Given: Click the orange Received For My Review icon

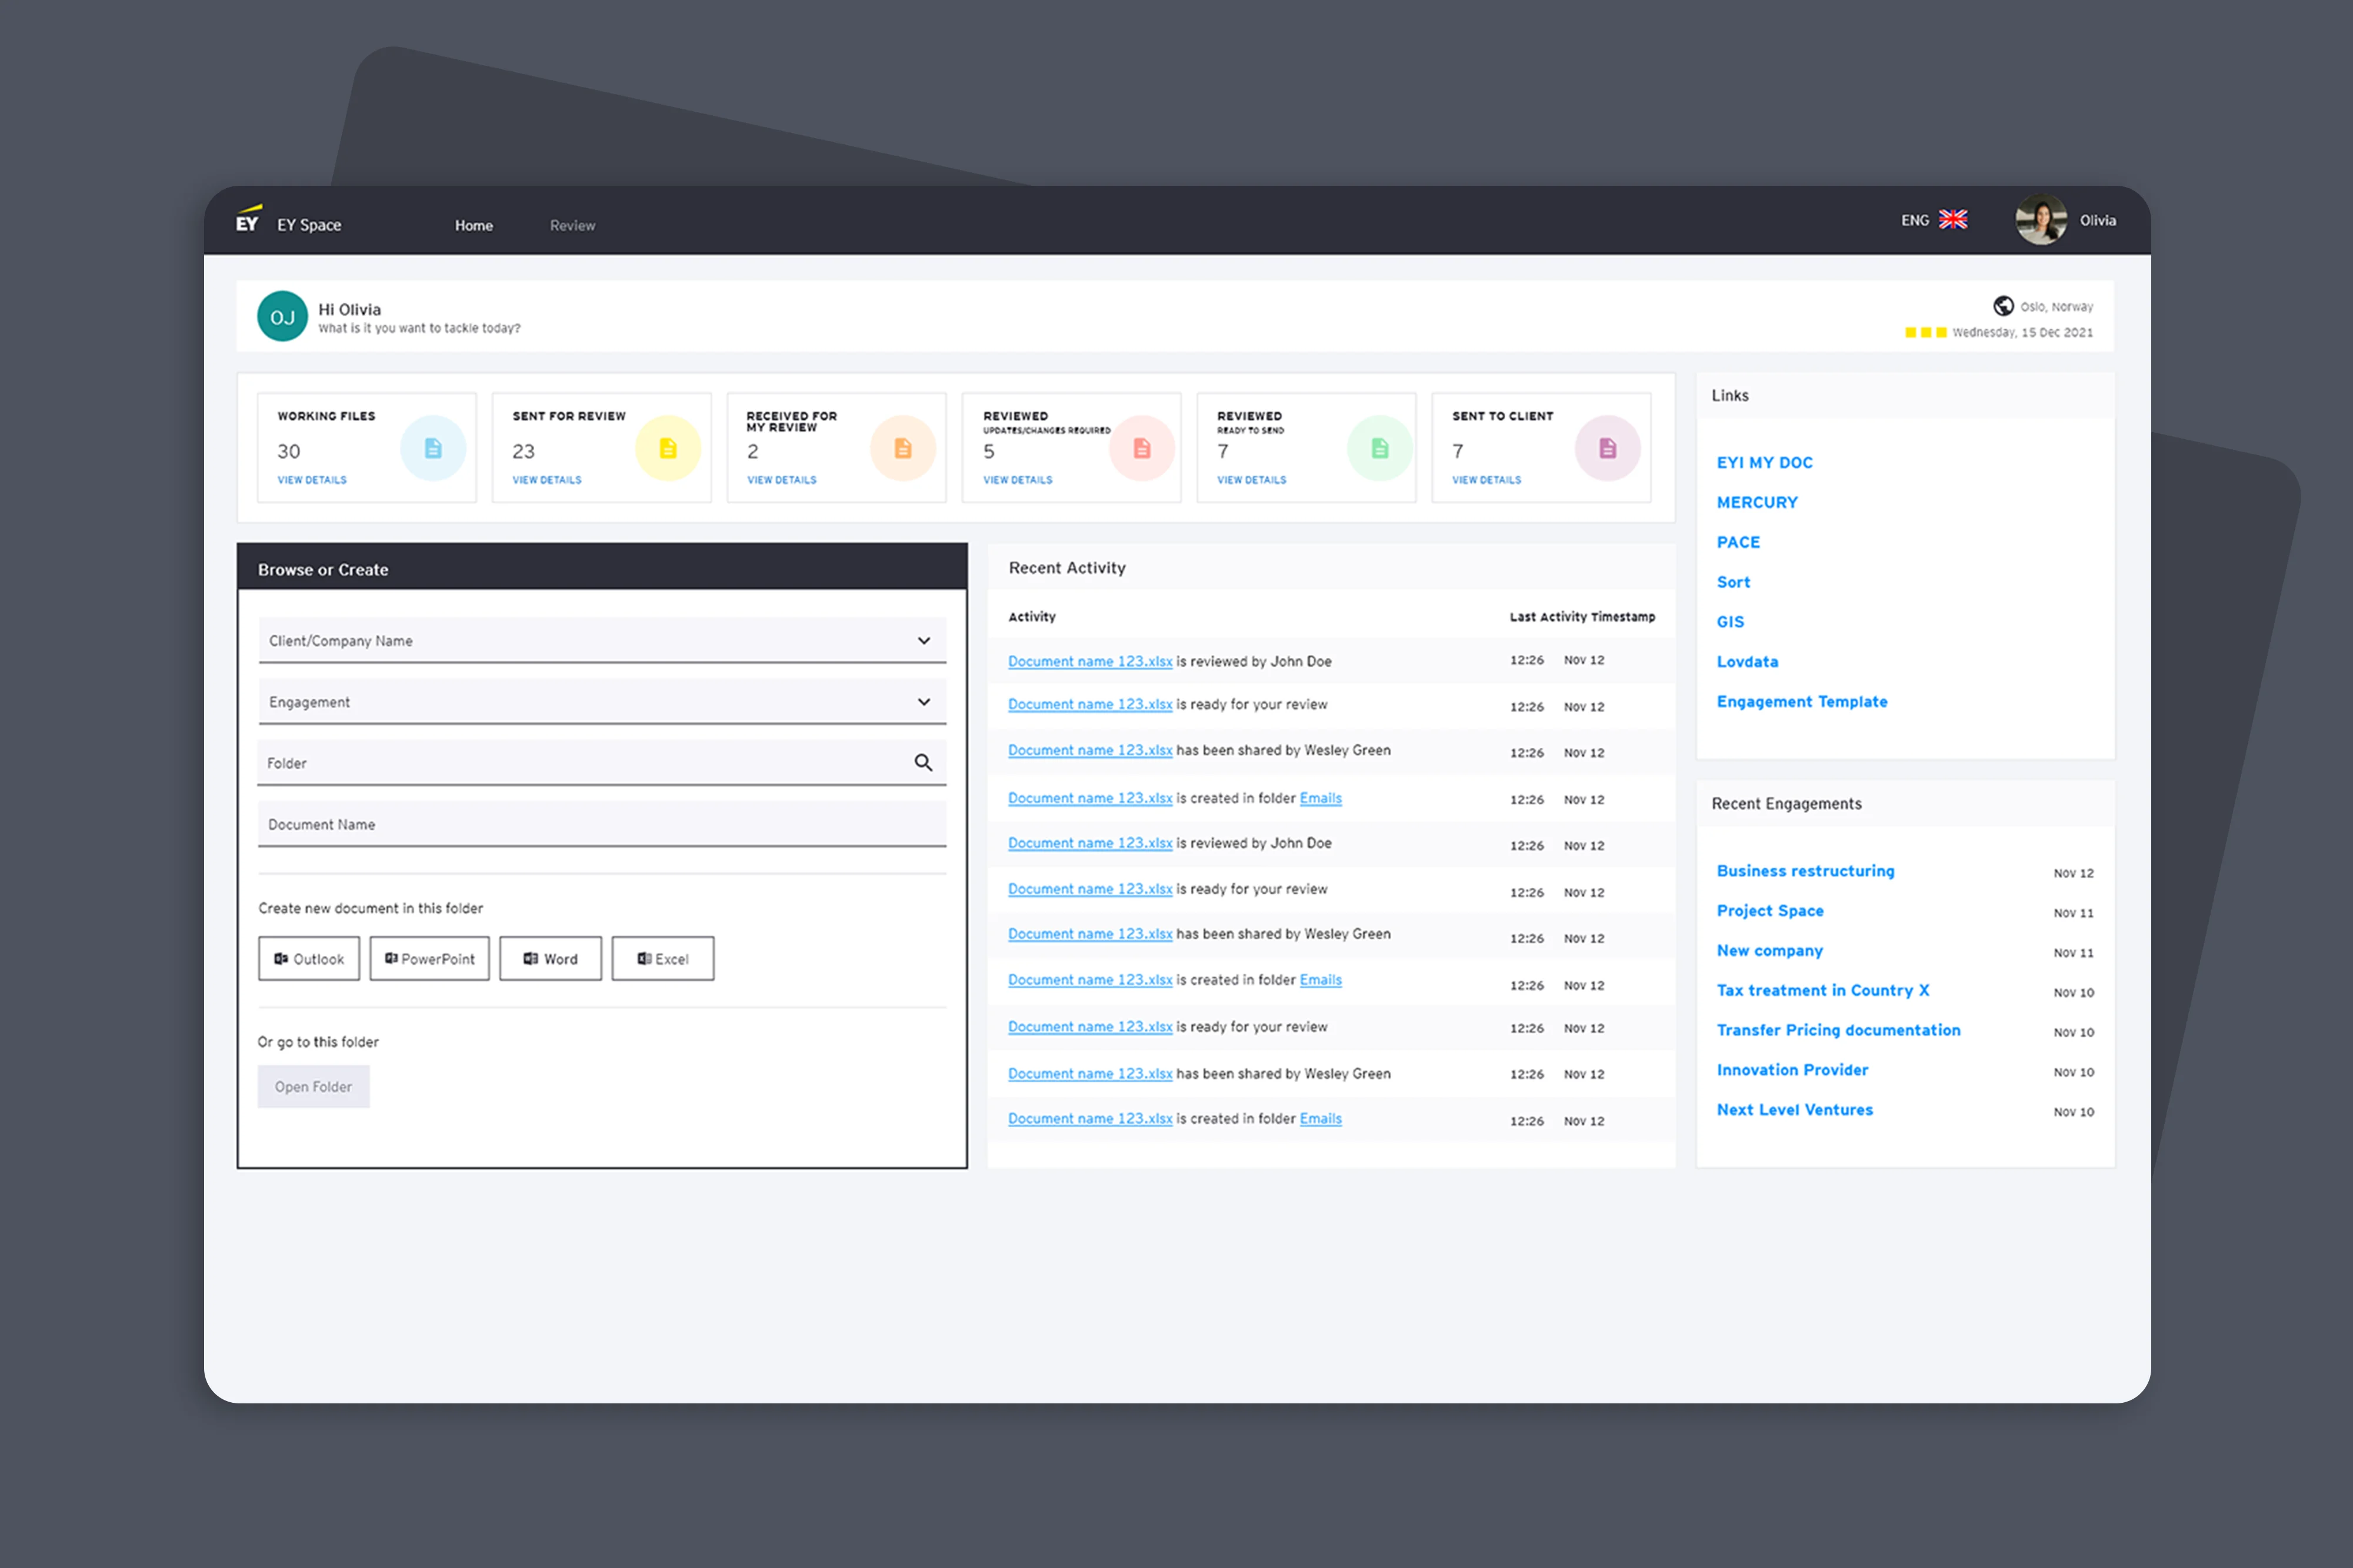Looking at the screenshot, I should 902,448.
